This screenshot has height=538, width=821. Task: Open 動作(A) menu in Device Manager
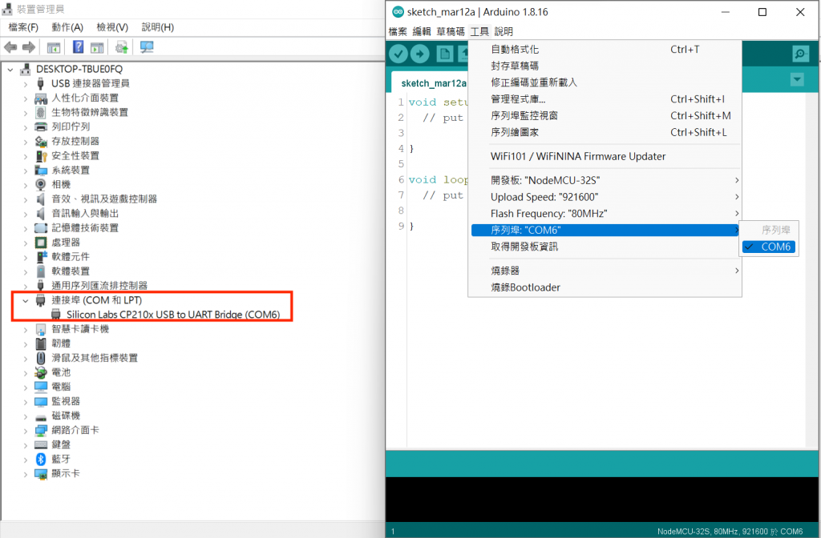67,27
